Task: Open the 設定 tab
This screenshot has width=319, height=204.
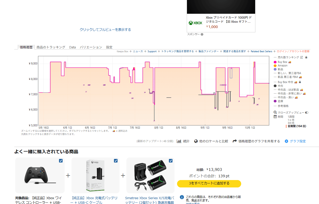Action: pos(109,47)
